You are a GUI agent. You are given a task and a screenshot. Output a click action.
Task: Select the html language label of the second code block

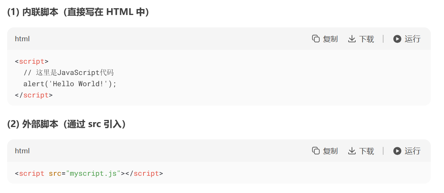point(22,151)
